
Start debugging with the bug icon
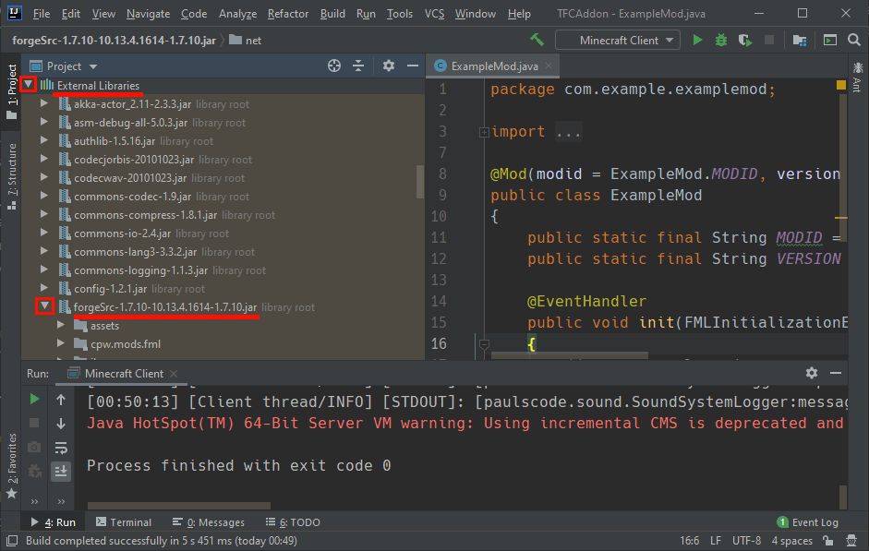pos(721,40)
